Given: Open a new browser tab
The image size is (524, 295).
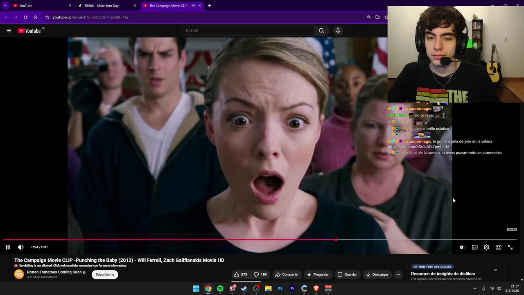Looking at the screenshot, I should click(x=210, y=6).
